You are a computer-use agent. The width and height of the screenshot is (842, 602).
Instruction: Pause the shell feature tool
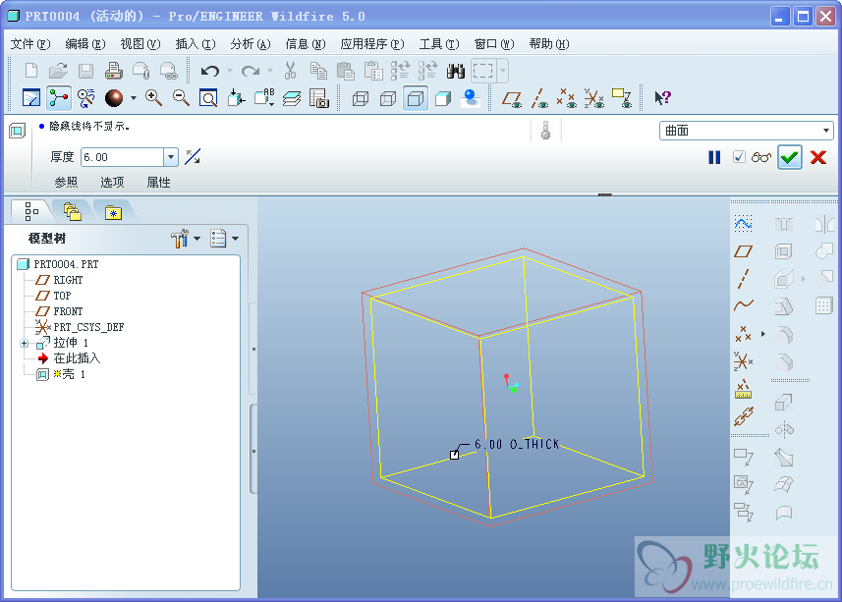coord(714,157)
